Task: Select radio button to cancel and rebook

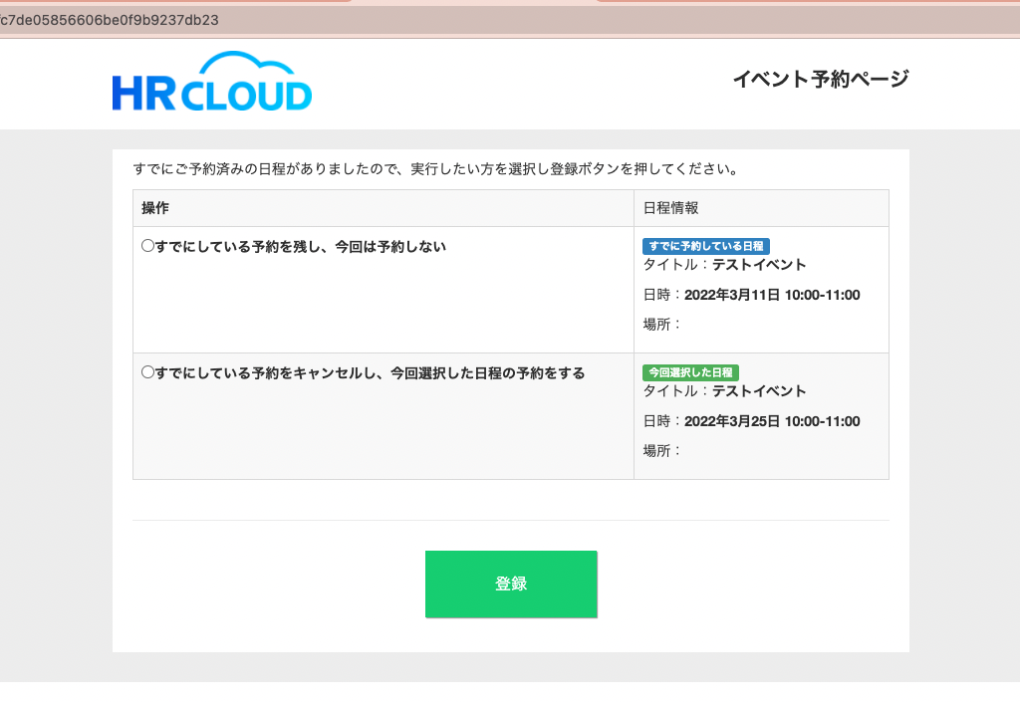Action: click(x=147, y=372)
